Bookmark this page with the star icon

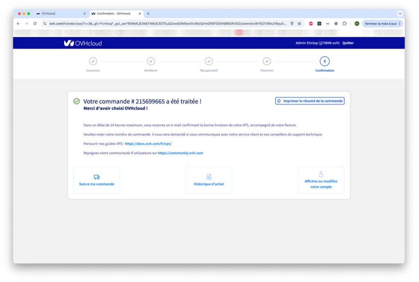[x=299, y=23]
